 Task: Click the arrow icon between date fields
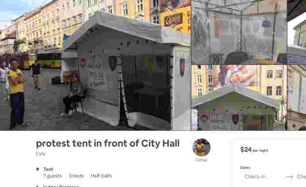[289, 176]
